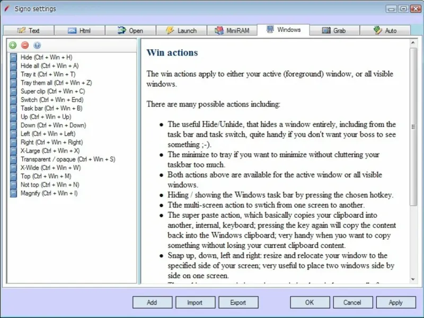The height and width of the screenshot is (318, 424).
Task: Switch to the Html tab
Action: coord(79,31)
